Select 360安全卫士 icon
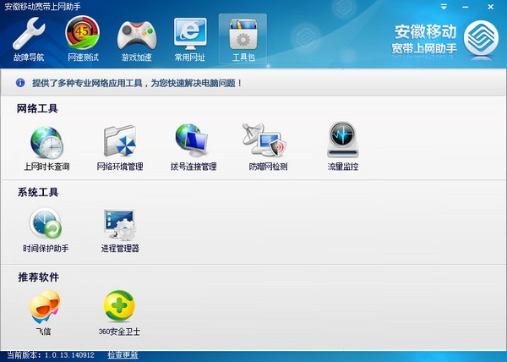Viewport: 507px width, 362px height. (x=119, y=313)
